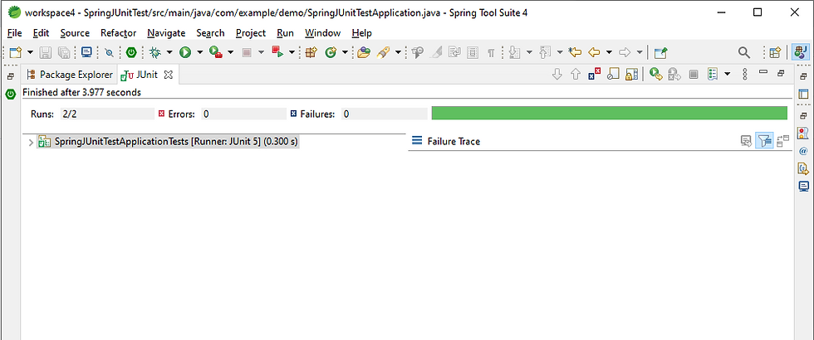Click the @ Javadoc icon in right trim
Viewport: 814px width, 340px height.
(804, 151)
